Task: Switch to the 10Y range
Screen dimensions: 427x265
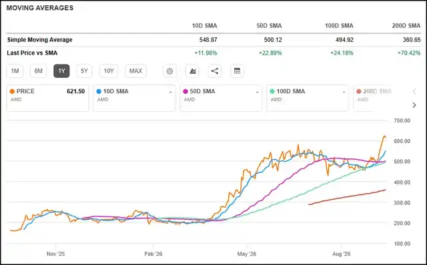Action: point(109,71)
